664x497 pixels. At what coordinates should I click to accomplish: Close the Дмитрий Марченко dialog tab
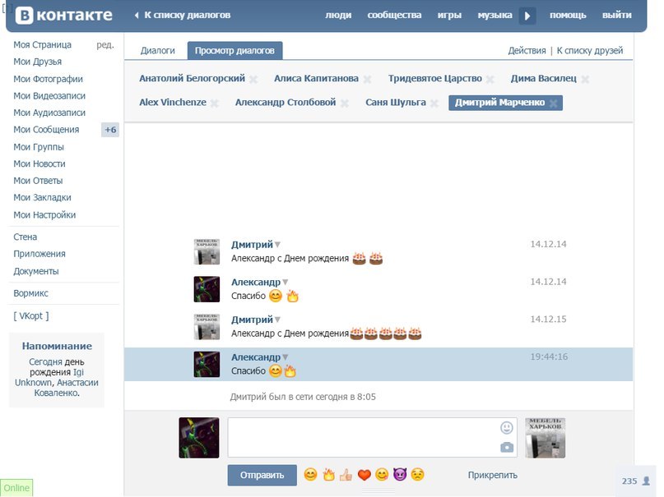point(554,104)
